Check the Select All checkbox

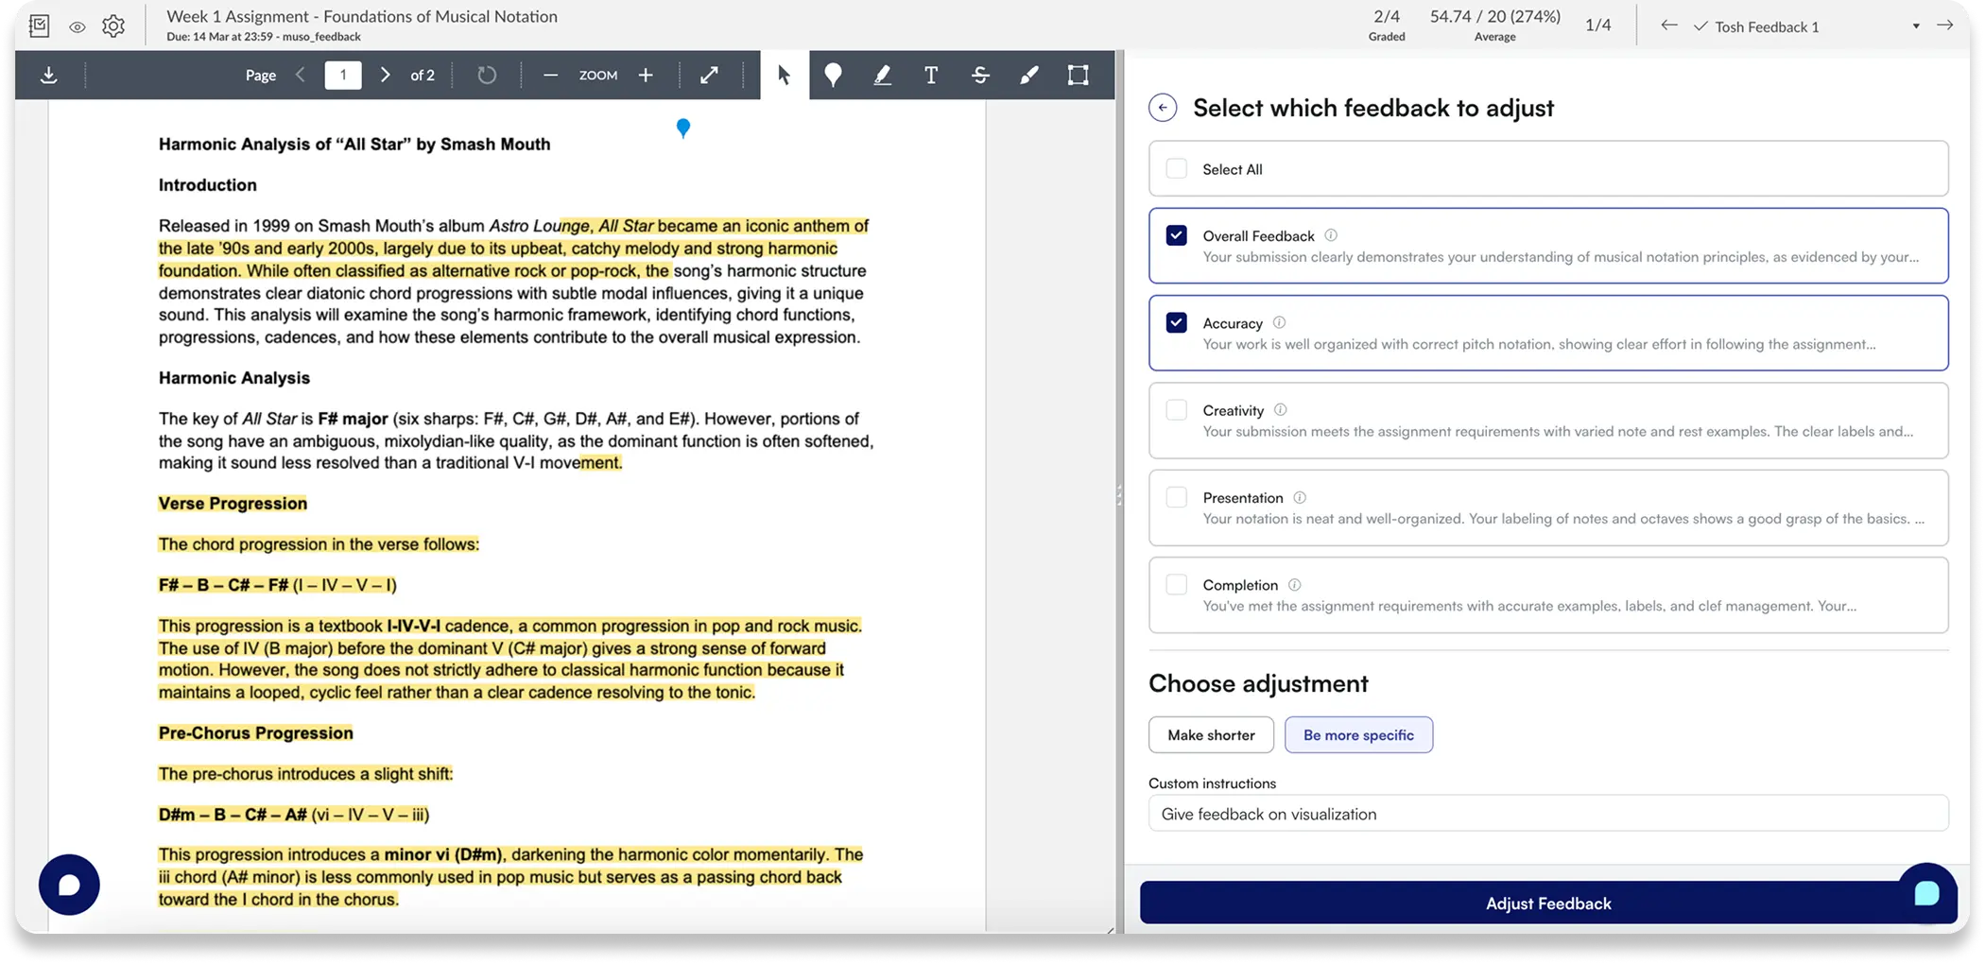tap(1176, 168)
